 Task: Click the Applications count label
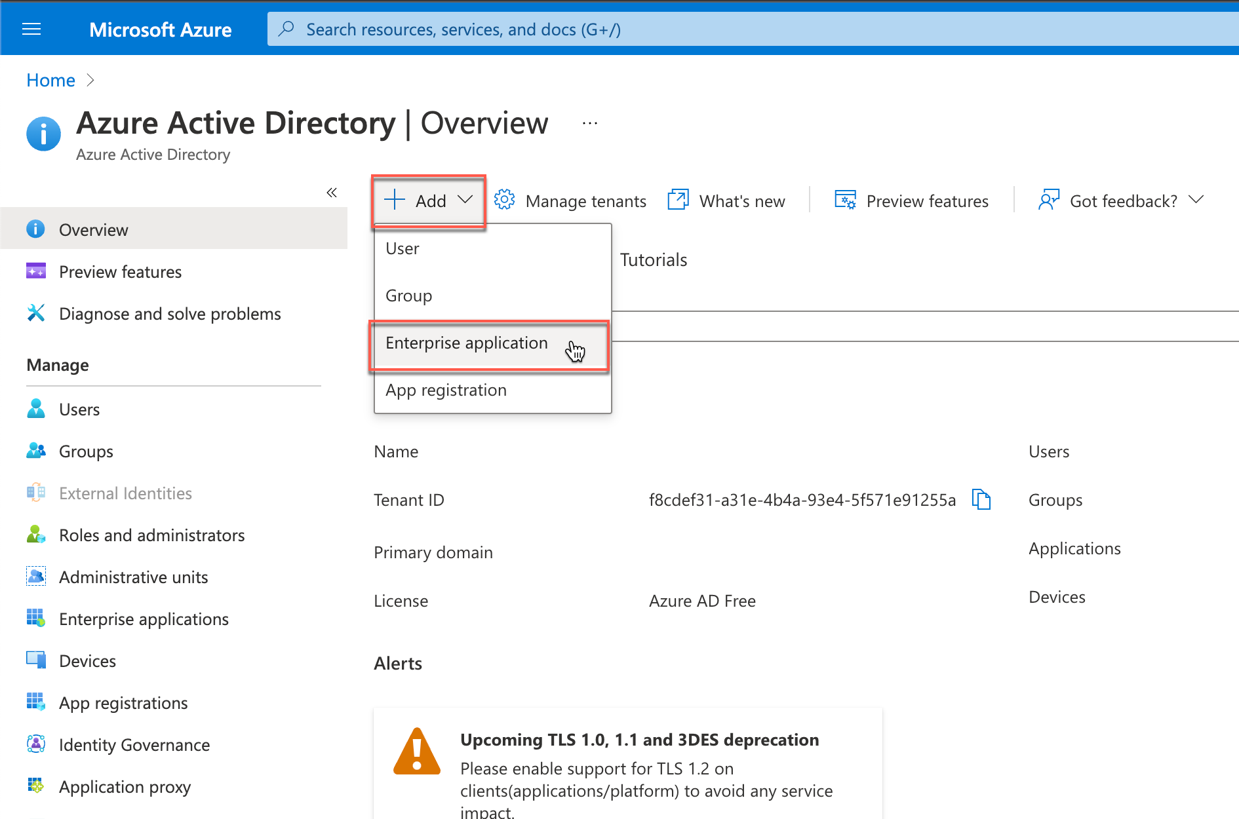[1074, 548]
